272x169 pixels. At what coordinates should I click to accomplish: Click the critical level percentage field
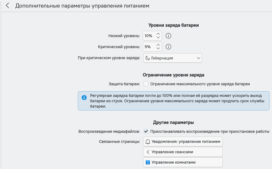(x=148, y=47)
